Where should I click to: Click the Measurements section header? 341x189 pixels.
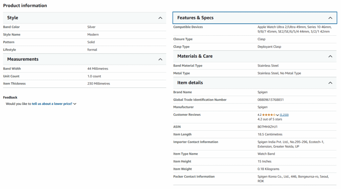pos(85,59)
